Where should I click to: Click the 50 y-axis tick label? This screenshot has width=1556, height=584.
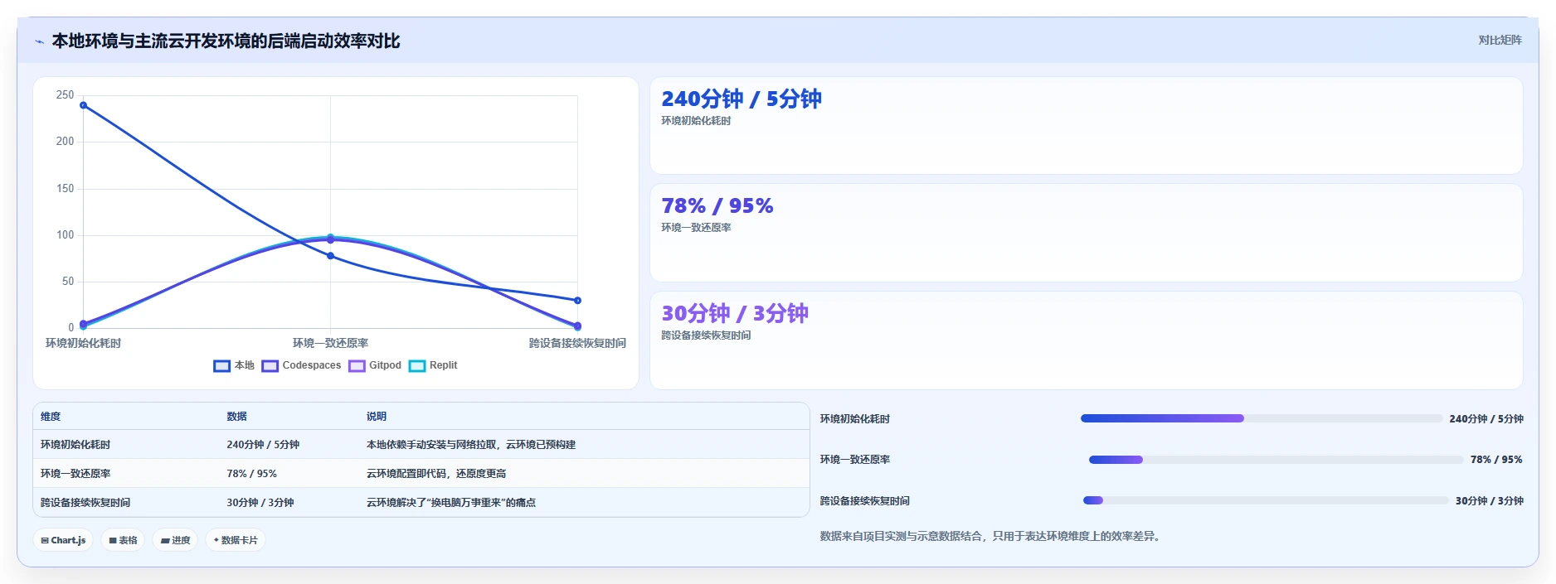(68, 282)
